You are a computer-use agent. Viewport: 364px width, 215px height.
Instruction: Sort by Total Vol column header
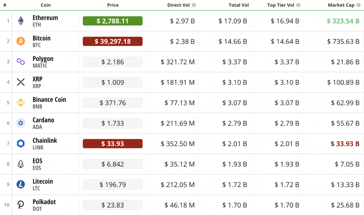pyautogui.click(x=239, y=5)
